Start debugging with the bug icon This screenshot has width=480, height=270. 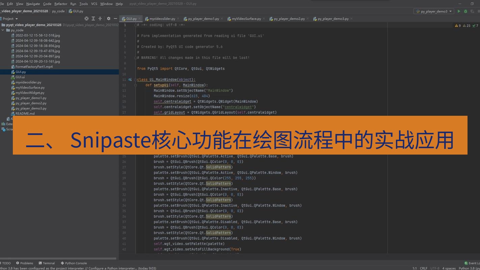coord(466,11)
